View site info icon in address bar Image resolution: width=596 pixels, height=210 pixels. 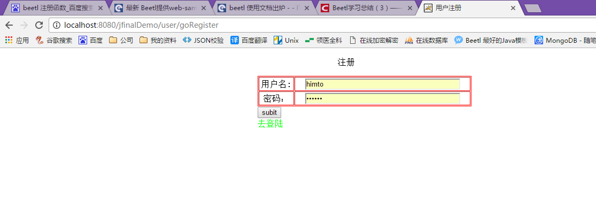point(57,26)
